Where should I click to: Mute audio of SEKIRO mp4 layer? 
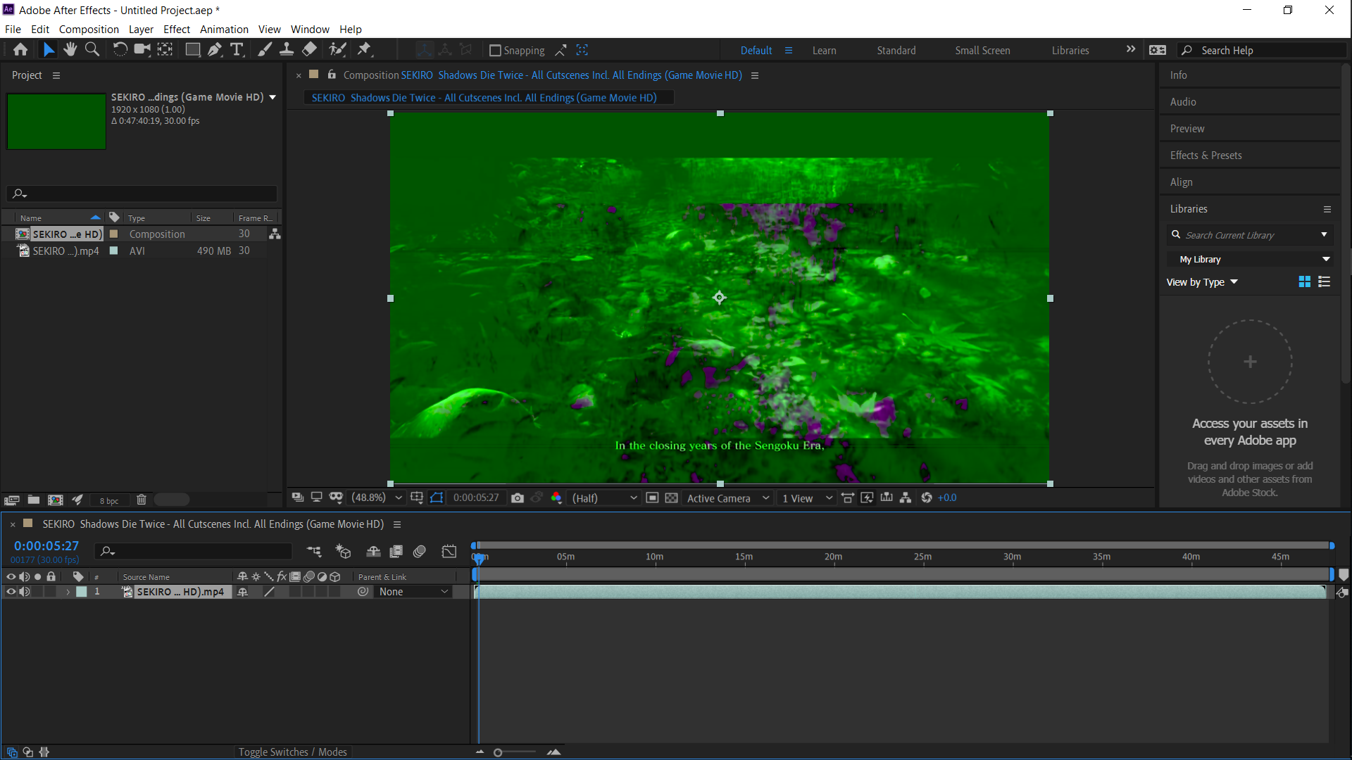pyautogui.click(x=25, y=592)
